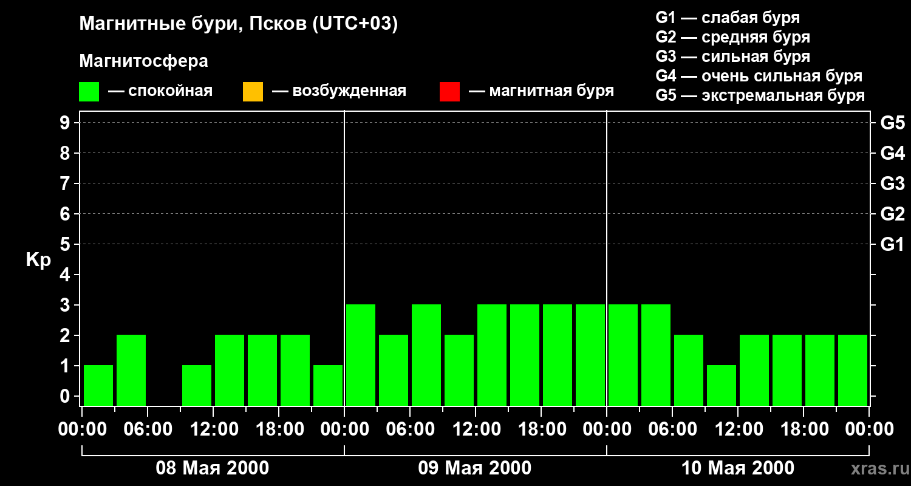Click the 'G2' tick label on right axis

click(893, 214)
